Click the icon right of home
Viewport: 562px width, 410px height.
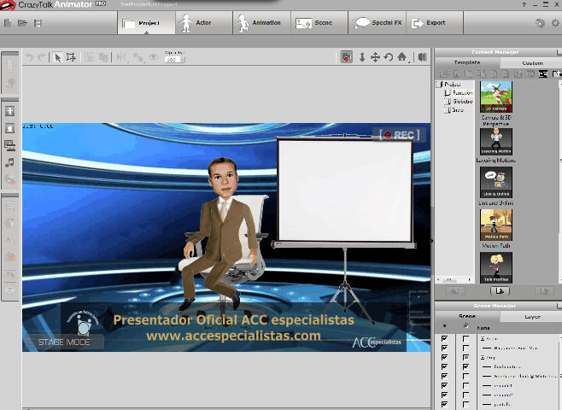pos(423,57)
